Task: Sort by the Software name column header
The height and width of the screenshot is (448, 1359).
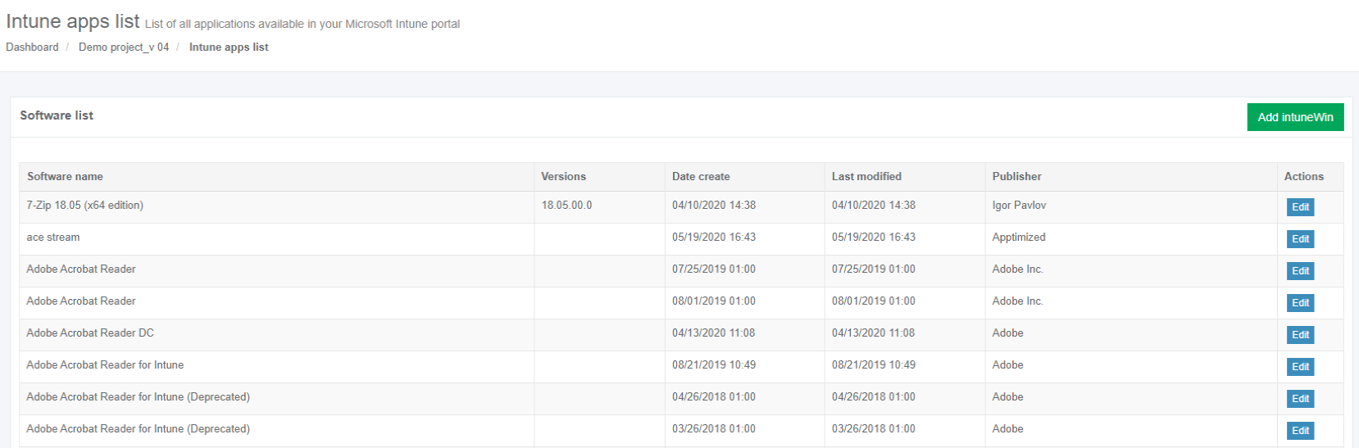Action: tap(65, 177)
